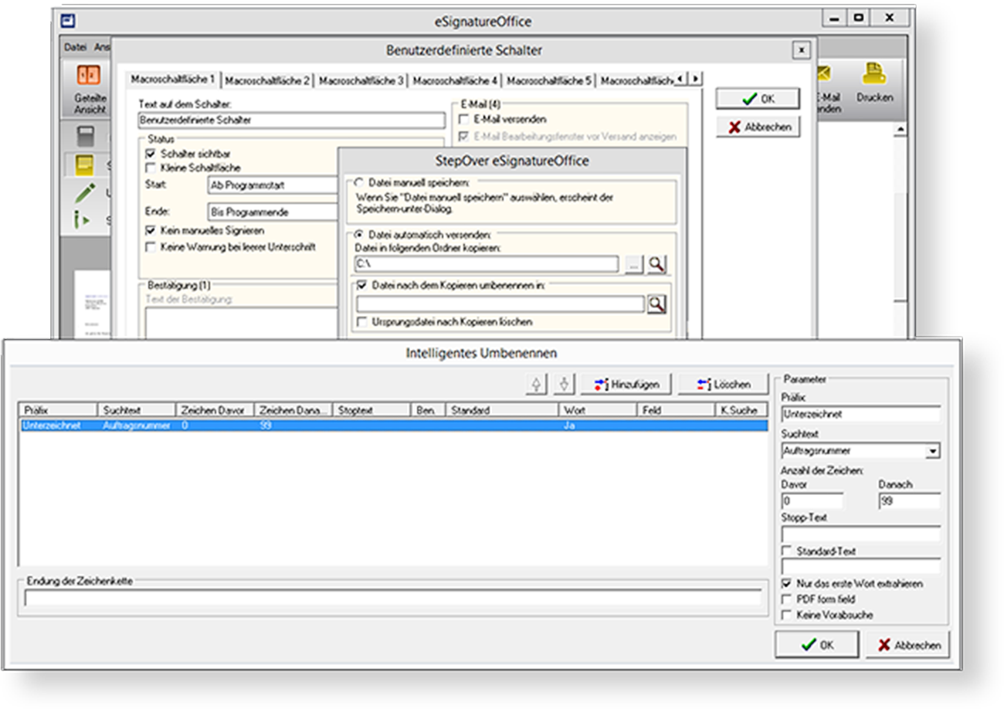This screenshot has height=709, width=1004.
Task: Switch to Macroschaltfläche 1 tab
Action: 173,80
